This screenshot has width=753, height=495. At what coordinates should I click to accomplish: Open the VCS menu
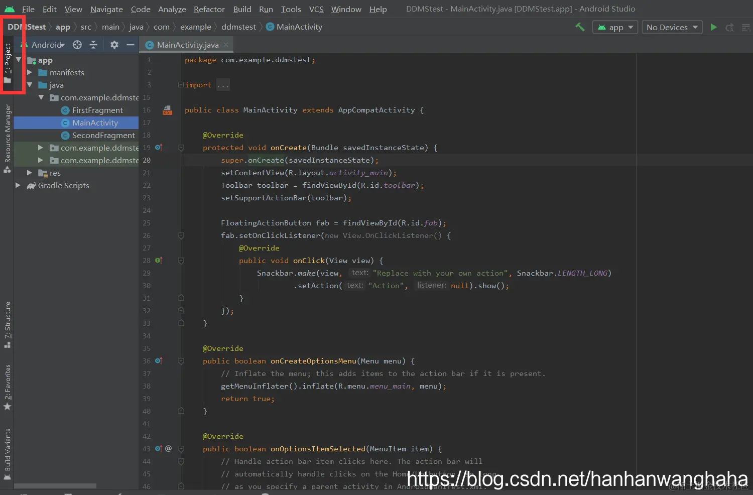click(316, 9)
